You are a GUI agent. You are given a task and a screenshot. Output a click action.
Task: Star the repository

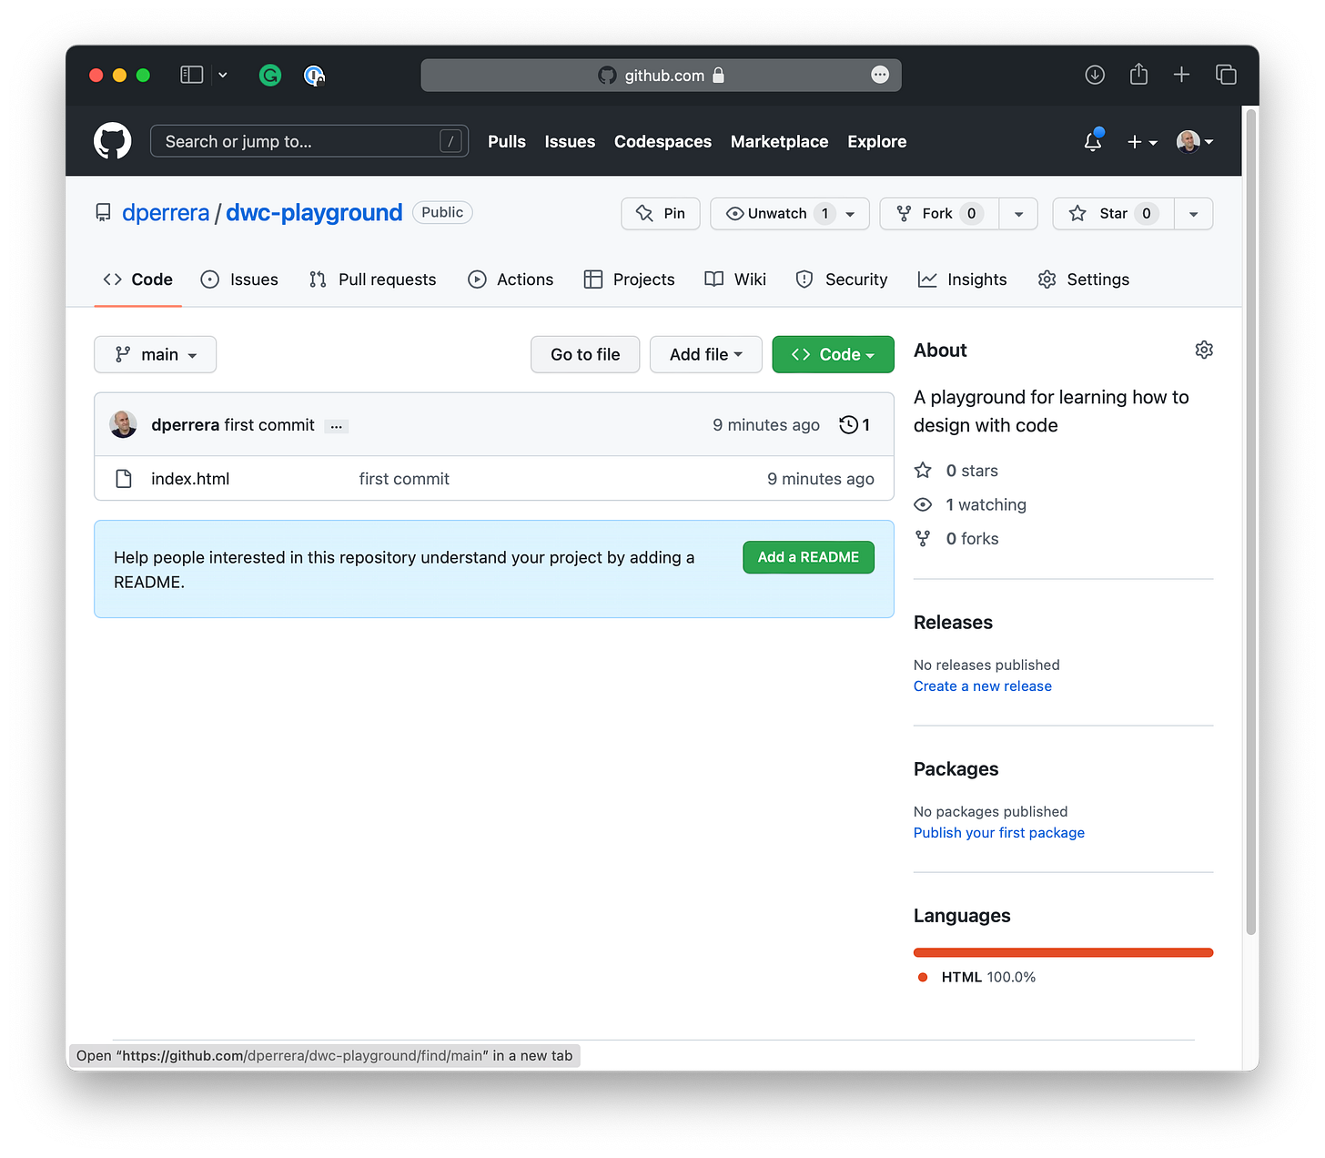pos(1114,213)
